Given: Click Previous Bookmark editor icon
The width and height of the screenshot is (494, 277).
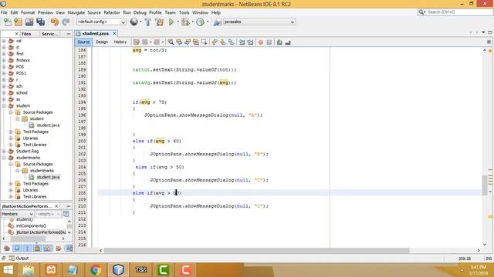Looking at the screenshot, I should pyautogui.click(x=215, y=42).
